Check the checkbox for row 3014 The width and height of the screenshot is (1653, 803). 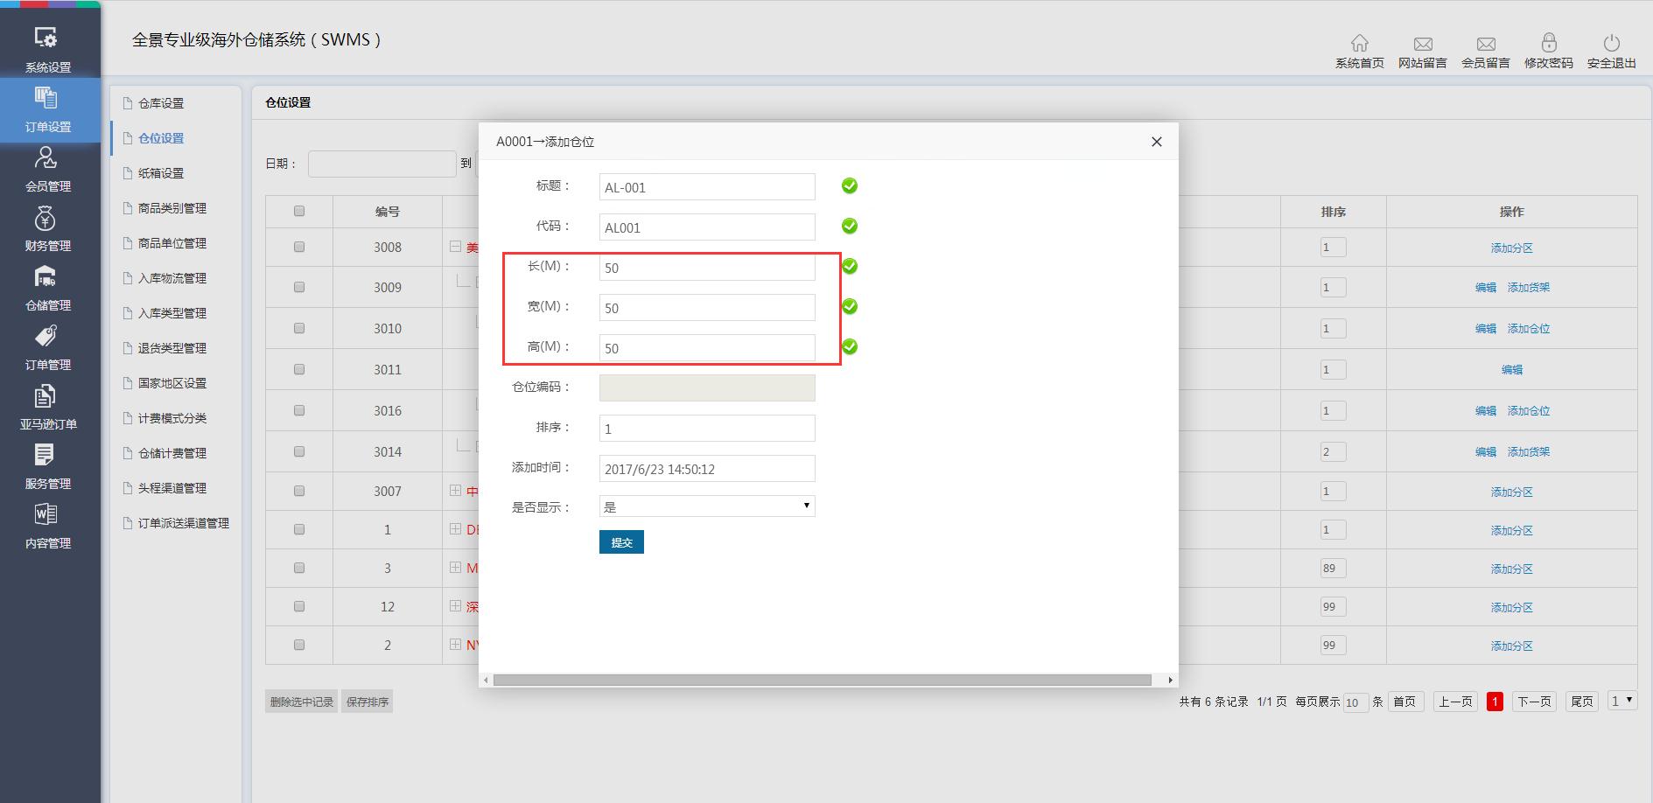(299, 451)
